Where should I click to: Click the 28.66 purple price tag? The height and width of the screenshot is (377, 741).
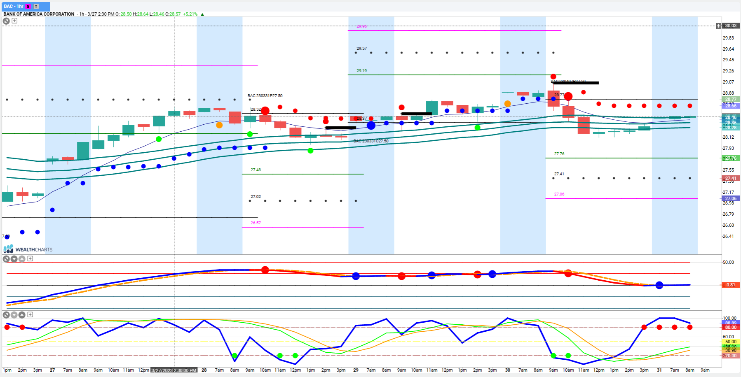731,106
